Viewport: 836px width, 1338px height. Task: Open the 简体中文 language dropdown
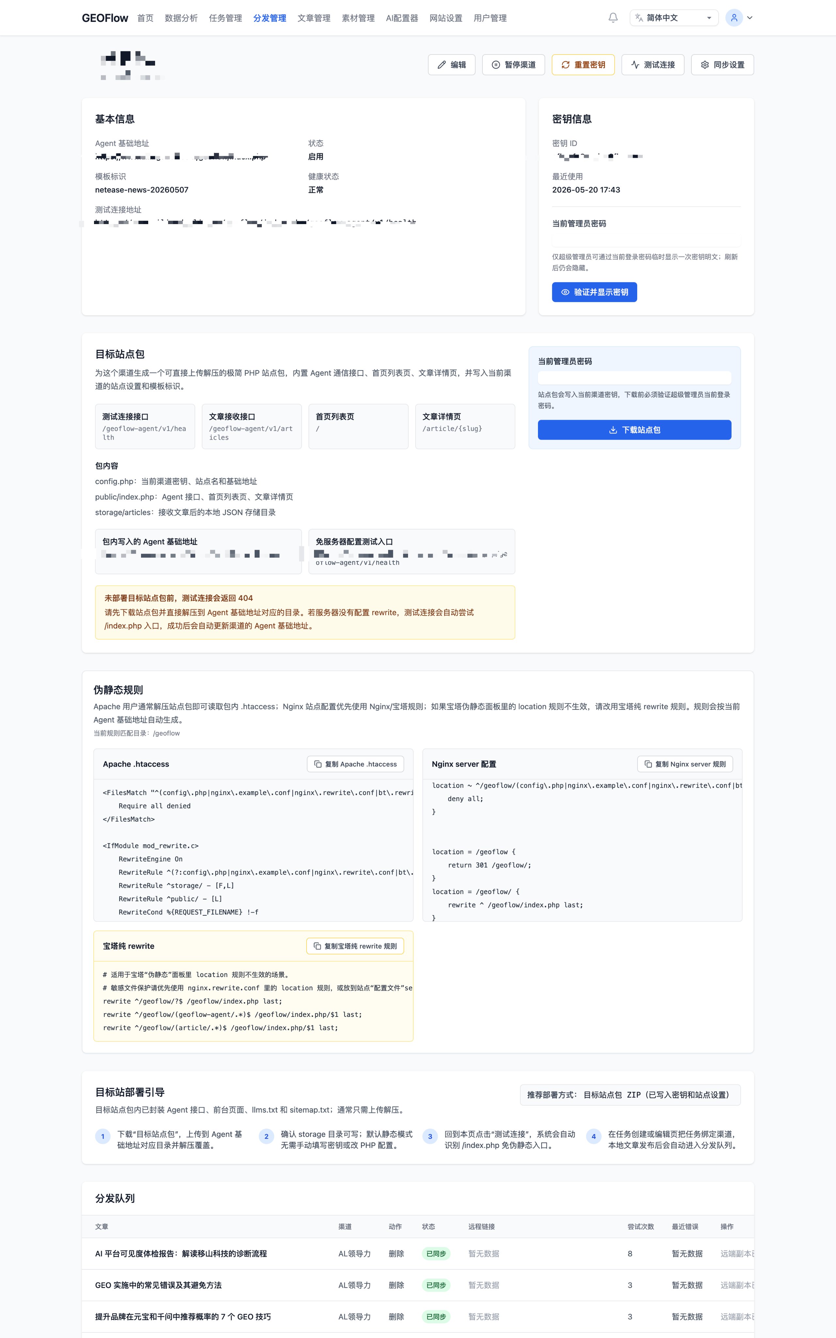point(673,18)
